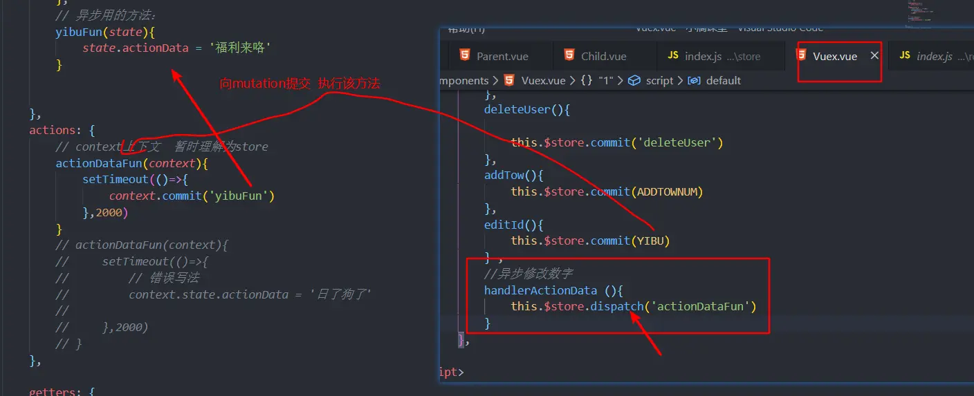Open the script breadcrumb segment

point(659,80)
